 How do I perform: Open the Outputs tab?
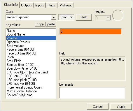[27, 5]
